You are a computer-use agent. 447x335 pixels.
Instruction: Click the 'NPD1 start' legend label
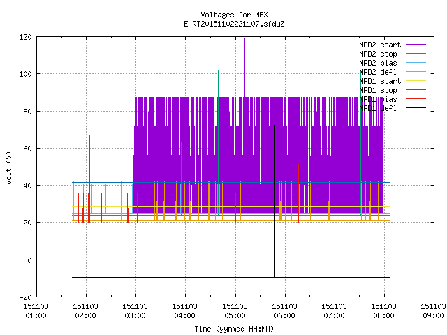380,81
